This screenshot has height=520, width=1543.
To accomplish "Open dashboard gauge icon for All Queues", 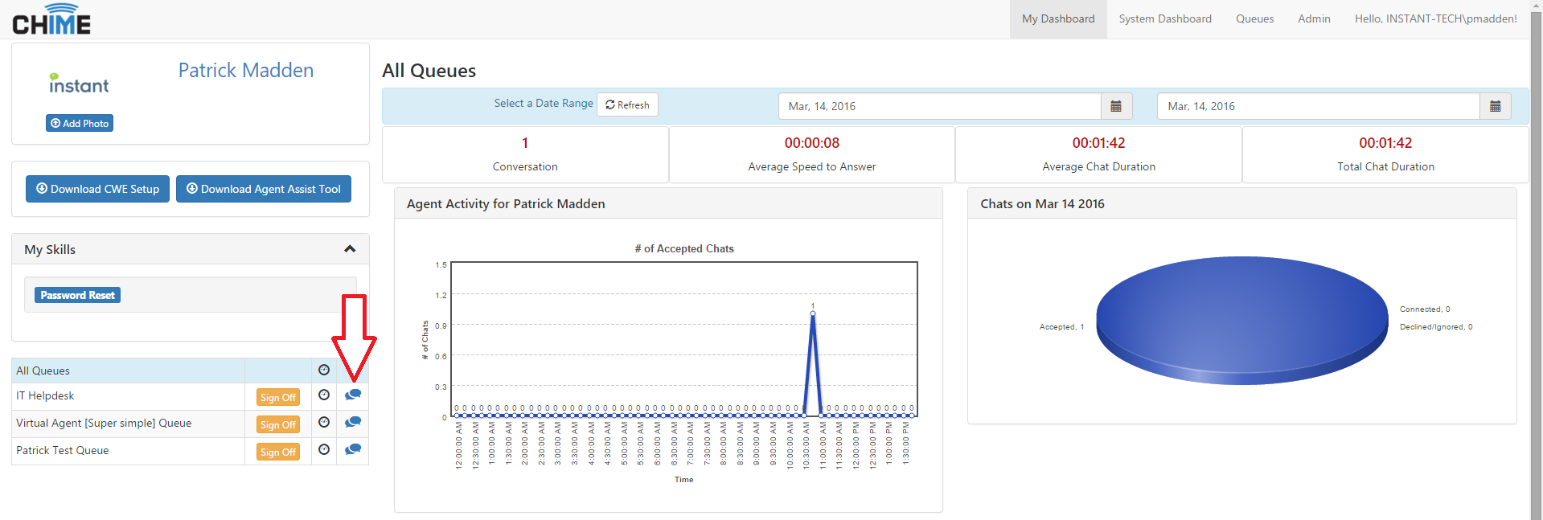I will tap(324, 371).
